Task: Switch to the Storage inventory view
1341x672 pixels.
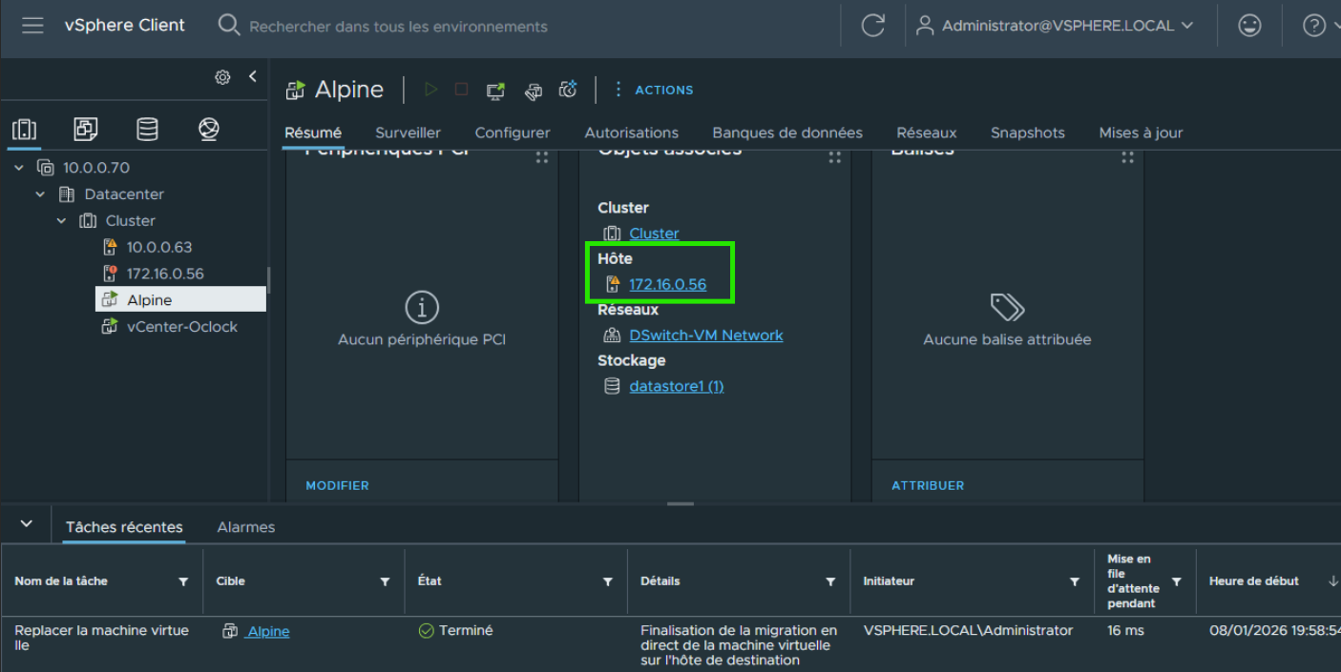Action: click(x=147, y=130)
